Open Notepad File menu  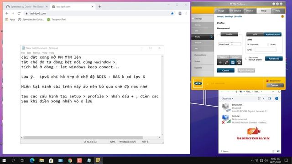23,53
